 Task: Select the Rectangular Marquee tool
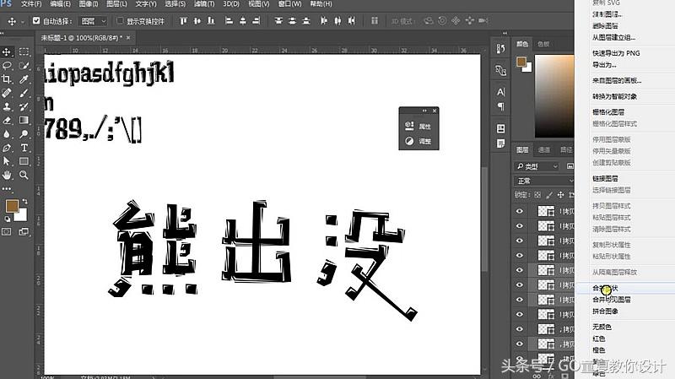(24, 52)
